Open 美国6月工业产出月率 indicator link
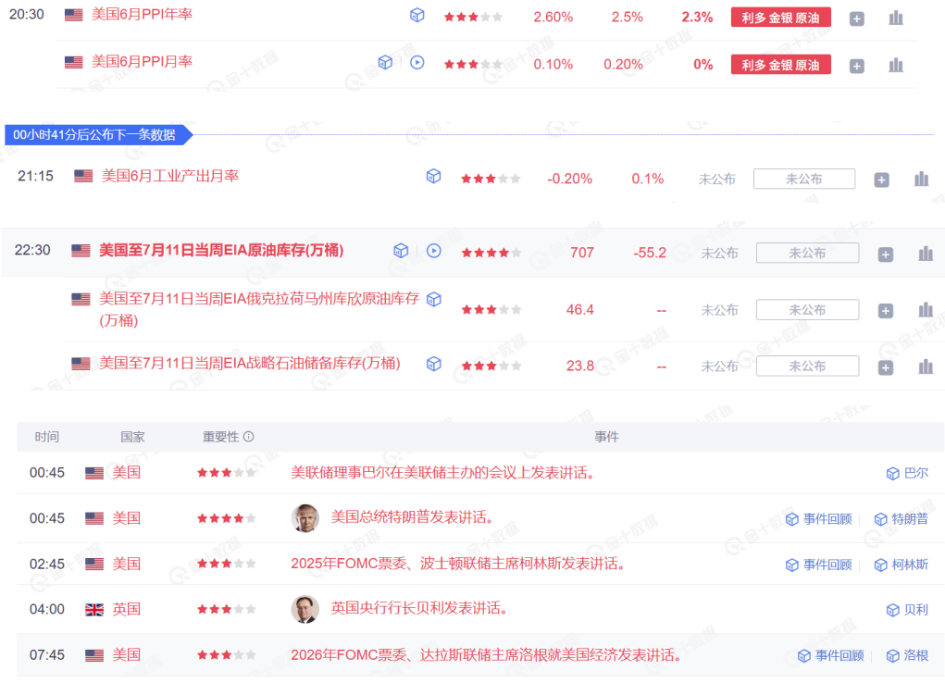This screenshot has height=683, width=945. pos(170,176)
